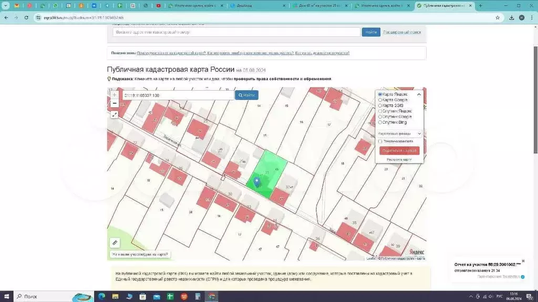Expand the map to fullscreen
The width and height of the screenshot is (538, 302).
115,115
